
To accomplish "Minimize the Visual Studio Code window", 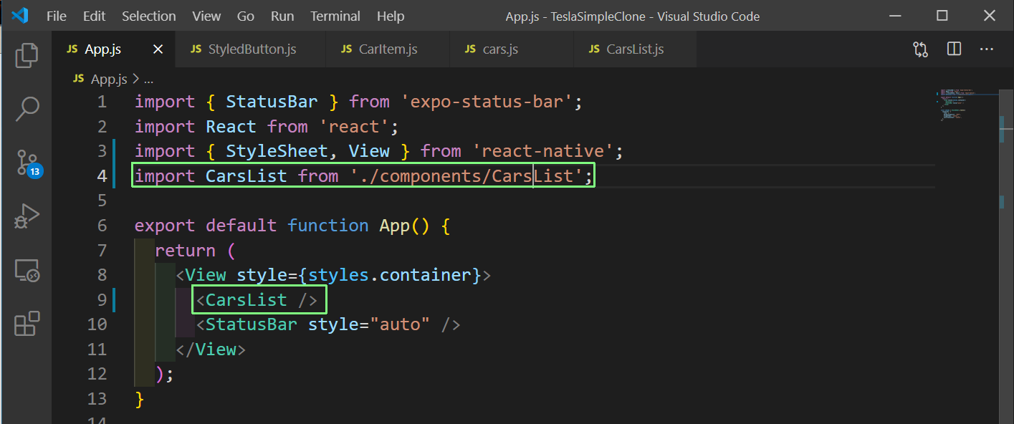I will point(894,16).
